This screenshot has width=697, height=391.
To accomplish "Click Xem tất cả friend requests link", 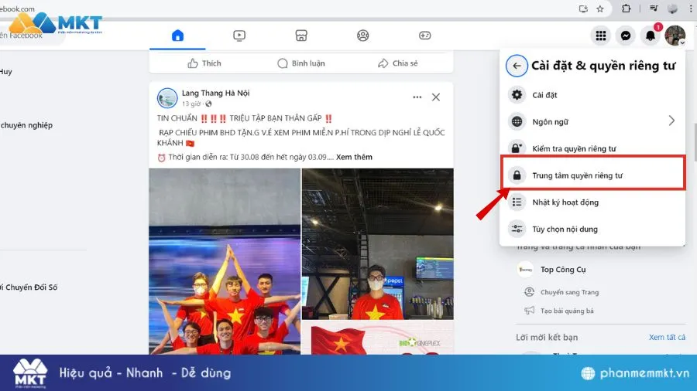I will pyautogui.click(x=667, y=338).
